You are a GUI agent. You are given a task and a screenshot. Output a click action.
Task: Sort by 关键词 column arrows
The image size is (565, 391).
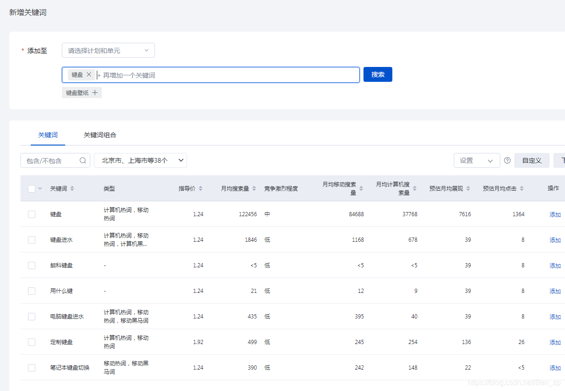[72, 188]
